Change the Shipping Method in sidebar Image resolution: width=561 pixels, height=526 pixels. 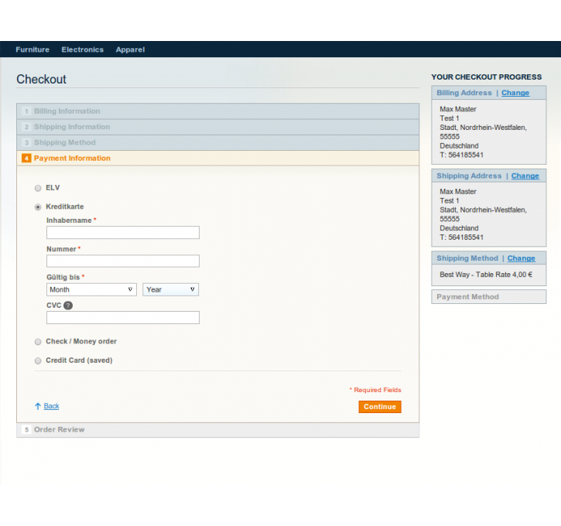pyautogui.click(x=521, y=258)
